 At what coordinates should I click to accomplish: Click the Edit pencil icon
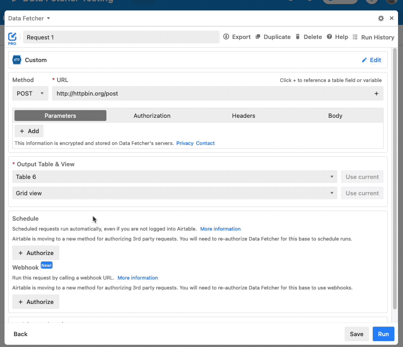(x=364, y=60)
